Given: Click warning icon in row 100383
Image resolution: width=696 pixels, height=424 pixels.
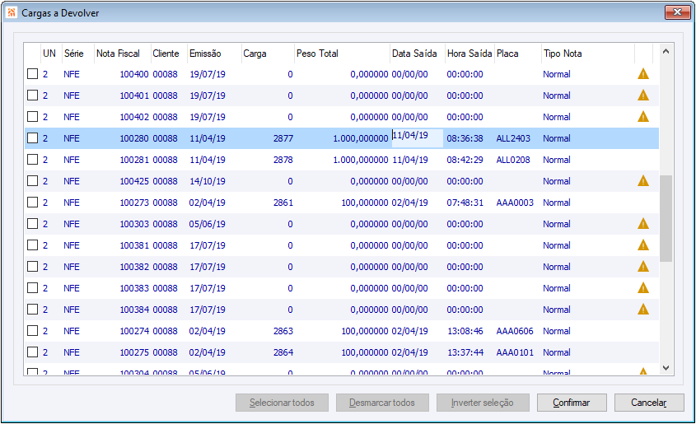Looking at the screenshot, I should pos(643,288).
